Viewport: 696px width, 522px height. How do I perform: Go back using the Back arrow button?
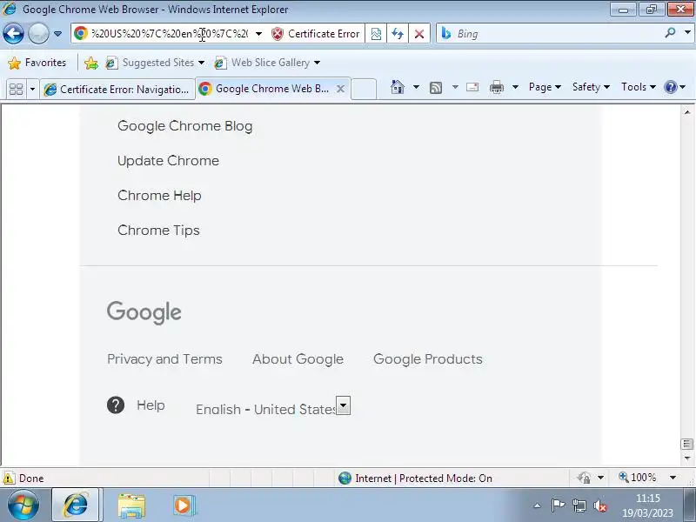tap(13, 34)
